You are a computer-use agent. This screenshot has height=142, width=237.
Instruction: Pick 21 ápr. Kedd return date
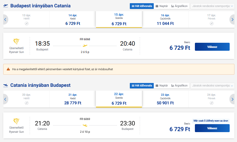click(72, 99)
